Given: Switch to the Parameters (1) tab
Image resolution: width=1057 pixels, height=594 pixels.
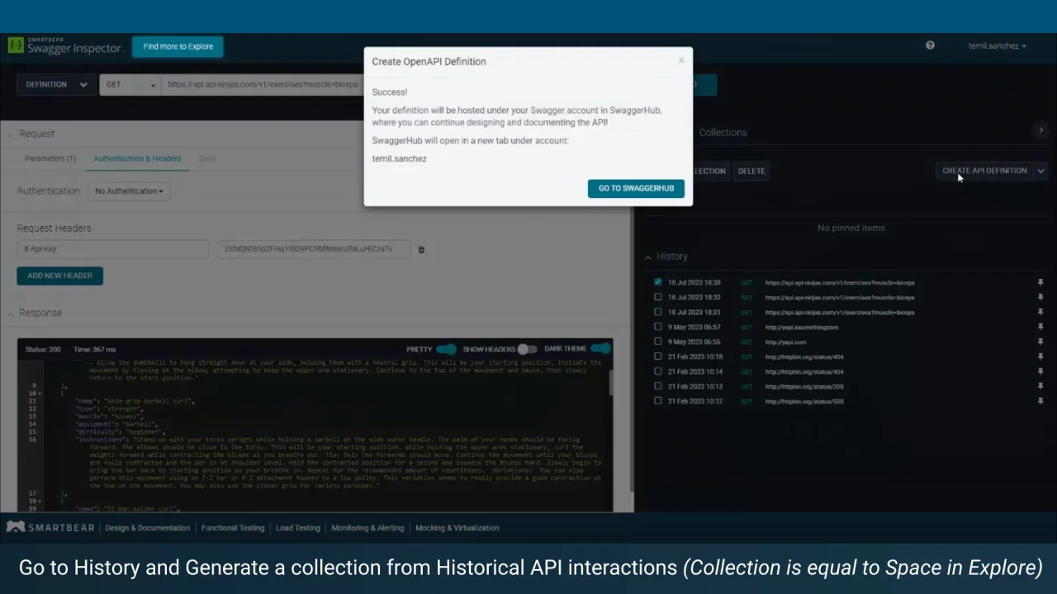Looking at the screenshot, I should click(x=50, y=158).
